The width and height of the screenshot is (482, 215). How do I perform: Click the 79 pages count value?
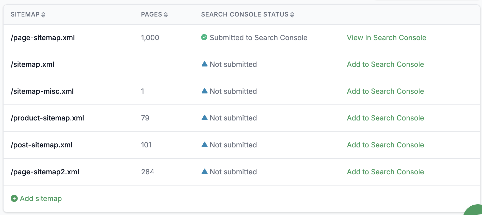145,118
